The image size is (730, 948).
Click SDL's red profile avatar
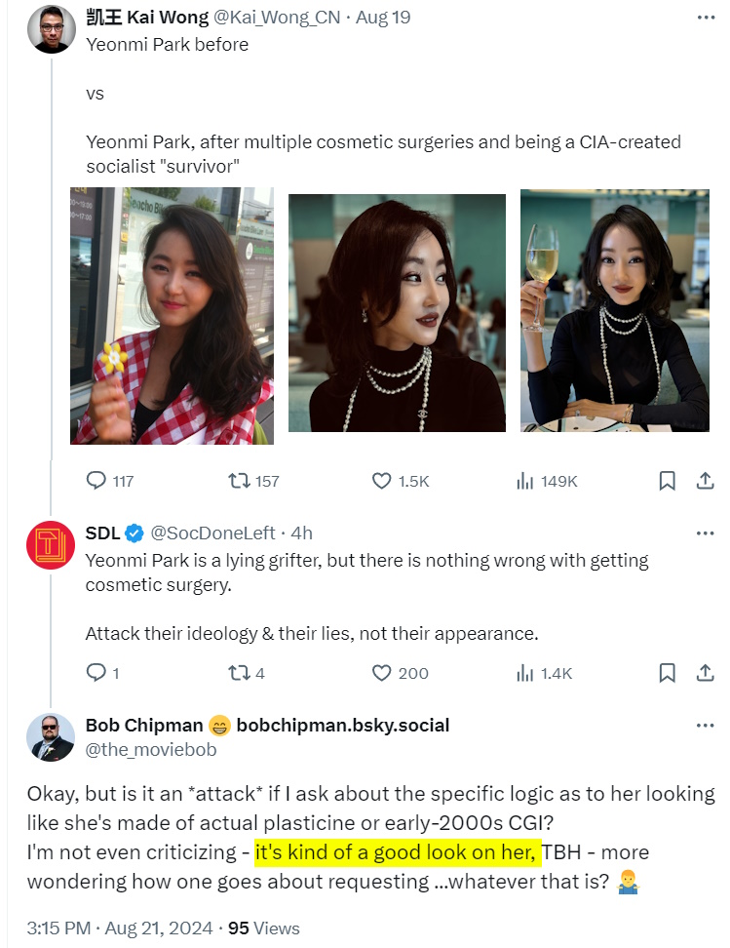coord(51,547)
